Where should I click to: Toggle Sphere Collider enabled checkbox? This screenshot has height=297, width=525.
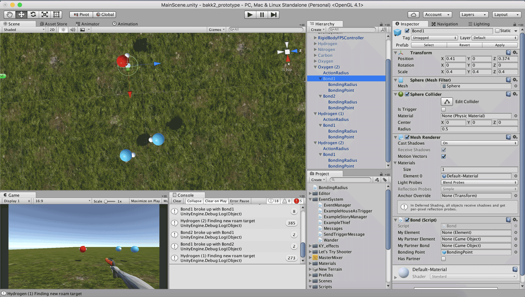pos(407,94)
